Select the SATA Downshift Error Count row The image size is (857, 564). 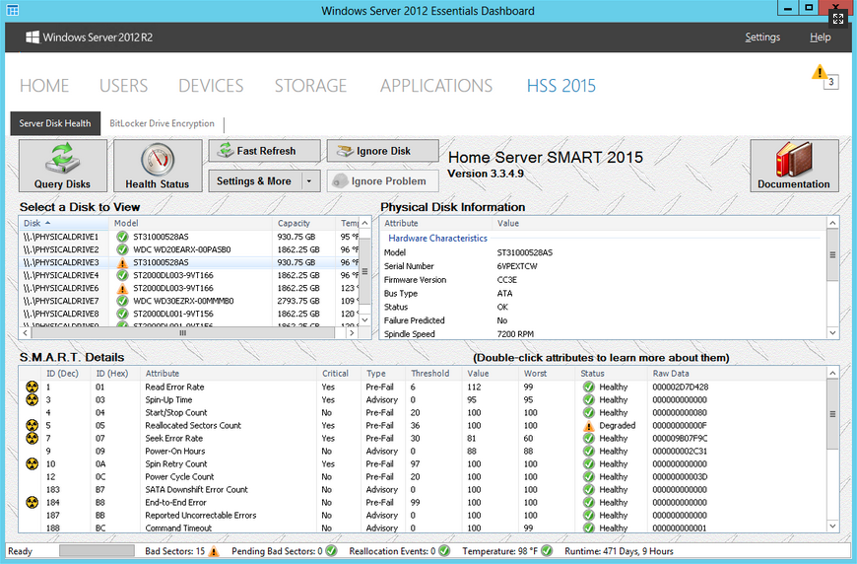[x=423, y=490]
